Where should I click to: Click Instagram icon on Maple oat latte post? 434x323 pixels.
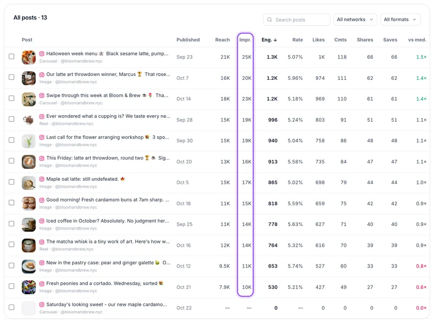[x=42, y=179]
